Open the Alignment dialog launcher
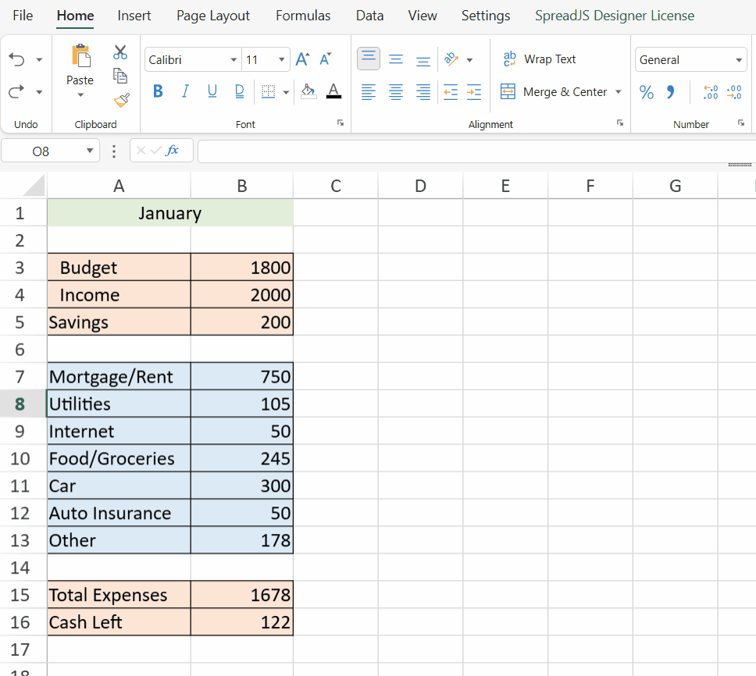The image size is (756, 676). pyautogui.click(x=620, y=123)
